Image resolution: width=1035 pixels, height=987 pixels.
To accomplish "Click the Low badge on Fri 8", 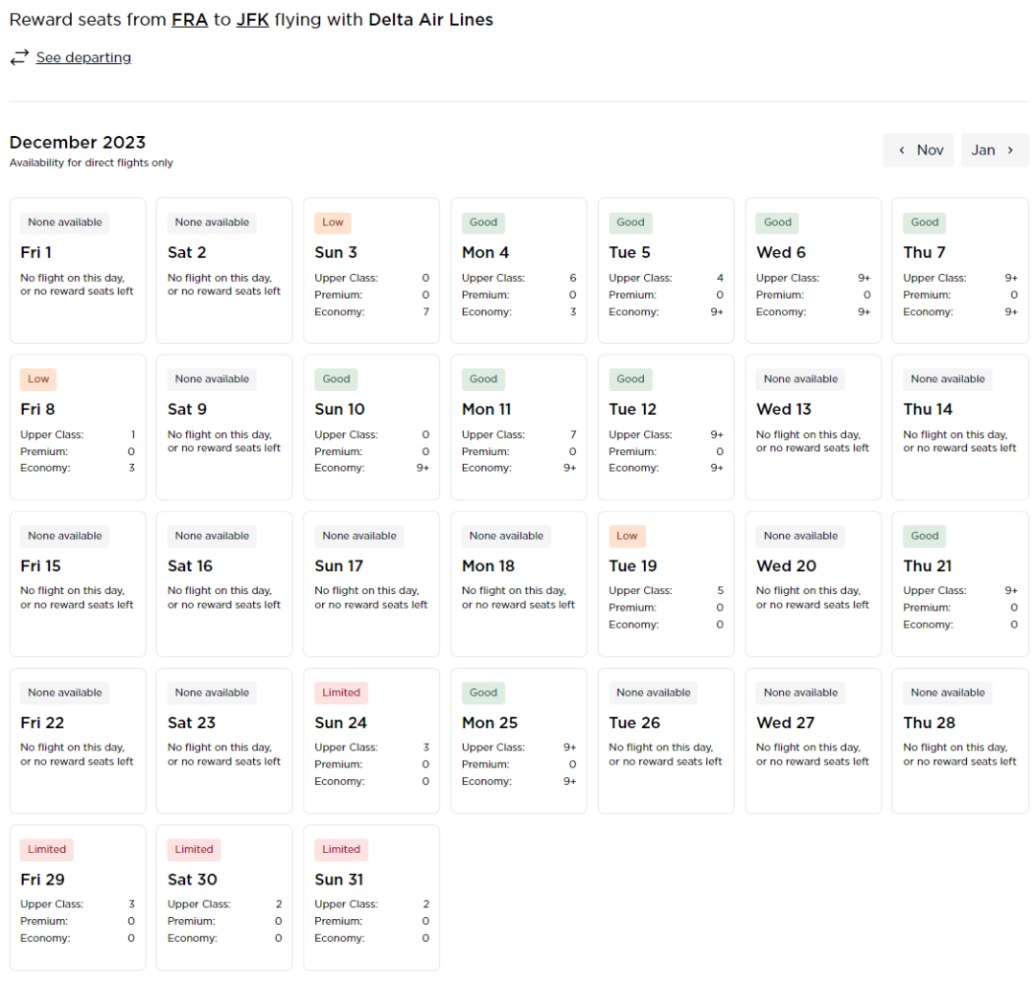I will point(38,379).
